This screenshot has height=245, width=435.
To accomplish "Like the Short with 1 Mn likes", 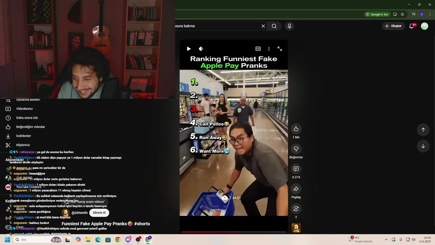I will click(x=296, y=129).
